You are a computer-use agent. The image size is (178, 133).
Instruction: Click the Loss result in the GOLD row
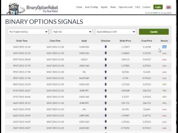pos(164,59)
